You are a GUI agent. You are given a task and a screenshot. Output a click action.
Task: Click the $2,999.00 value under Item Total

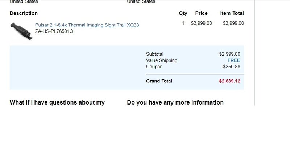click(233, 23)
